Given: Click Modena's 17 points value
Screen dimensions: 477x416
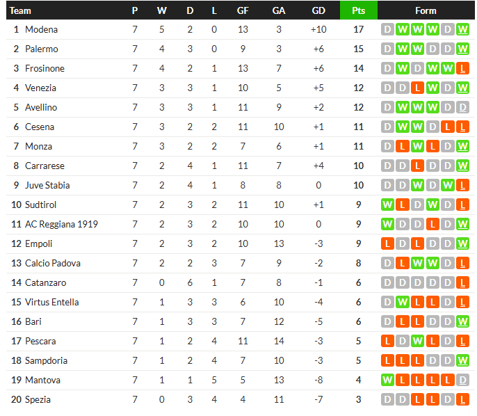Looking at the screenshot, I should 359,30.
